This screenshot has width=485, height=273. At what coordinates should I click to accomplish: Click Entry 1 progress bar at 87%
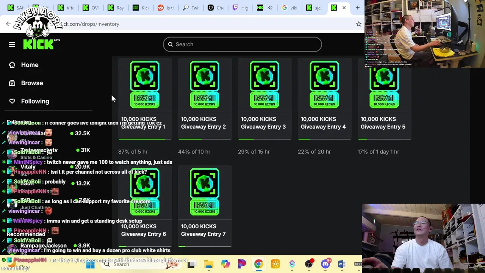click(145, 139)
